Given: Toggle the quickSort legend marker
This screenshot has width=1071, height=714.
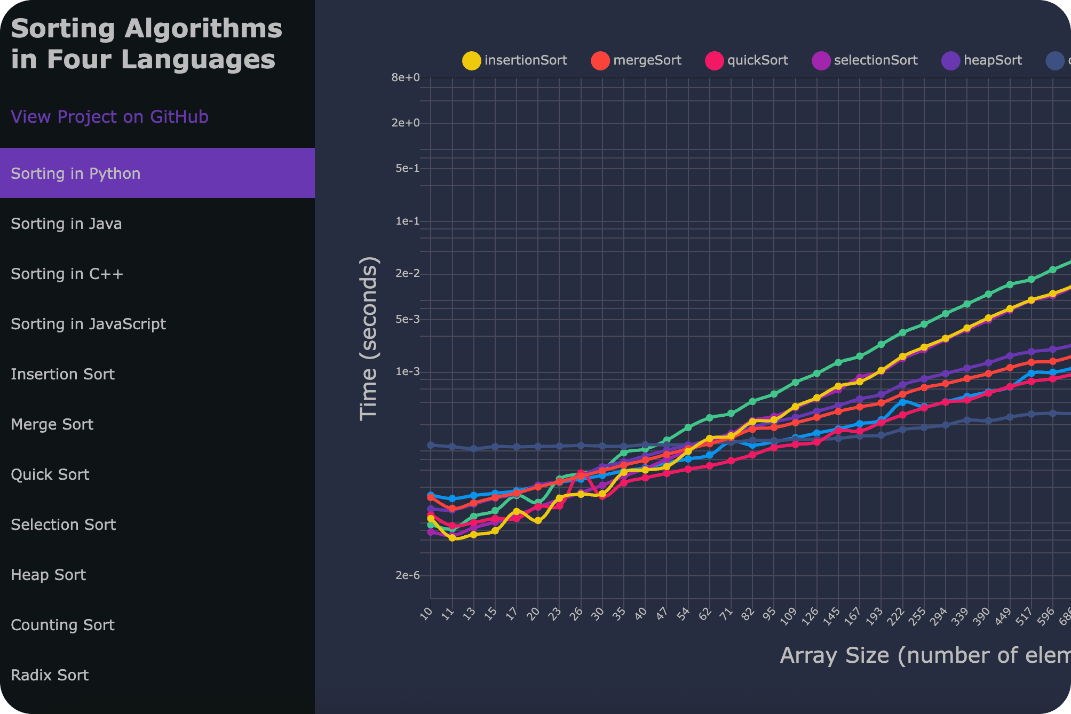Looking at the screenshot, I should coord(714,61).
